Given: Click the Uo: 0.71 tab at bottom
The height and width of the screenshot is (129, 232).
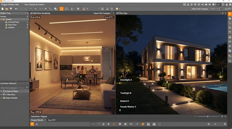Looking at the screenshot, I should [x=52, y=120].
